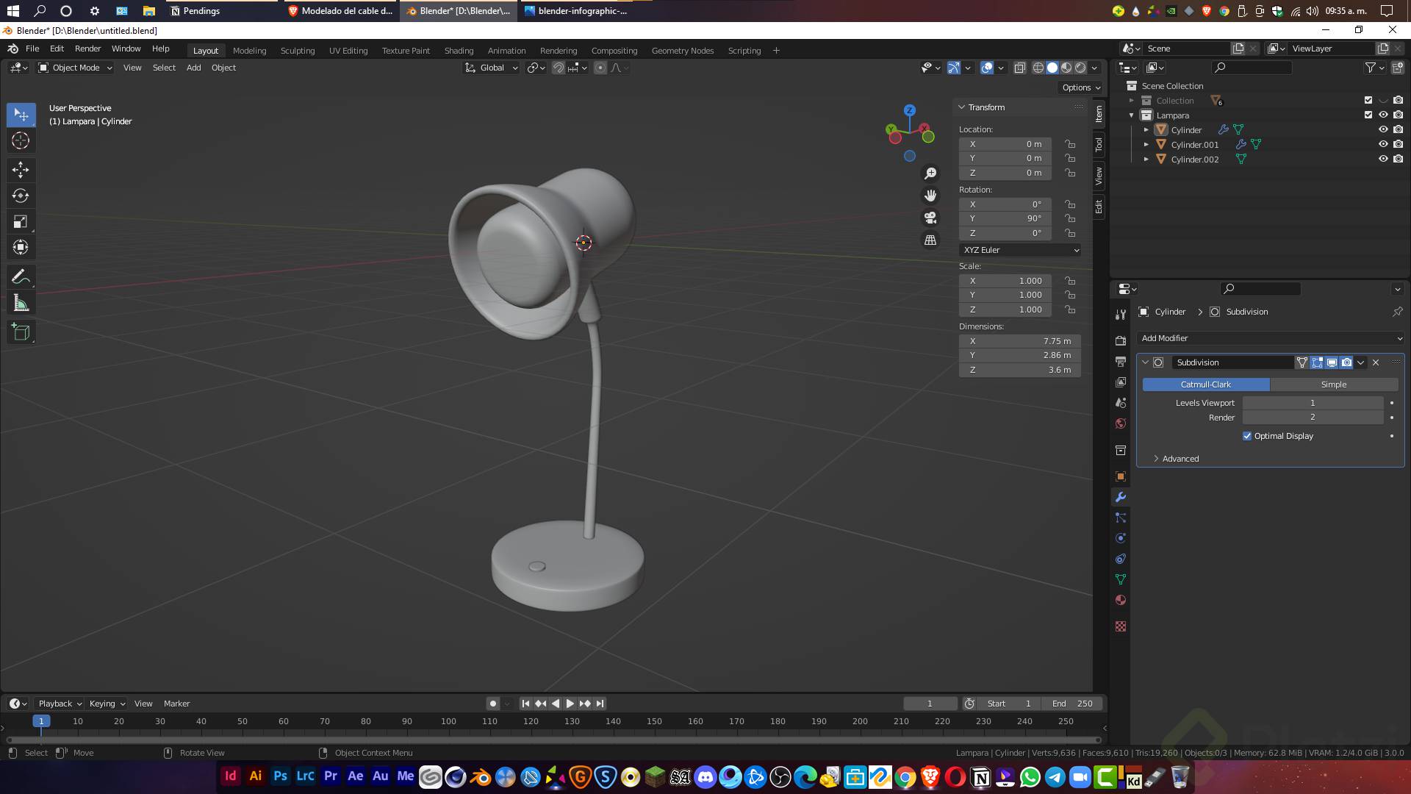Select the Rotate tool in toolbar

click(21, 196)
